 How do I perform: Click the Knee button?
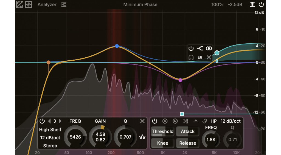(x=162, y=143)
